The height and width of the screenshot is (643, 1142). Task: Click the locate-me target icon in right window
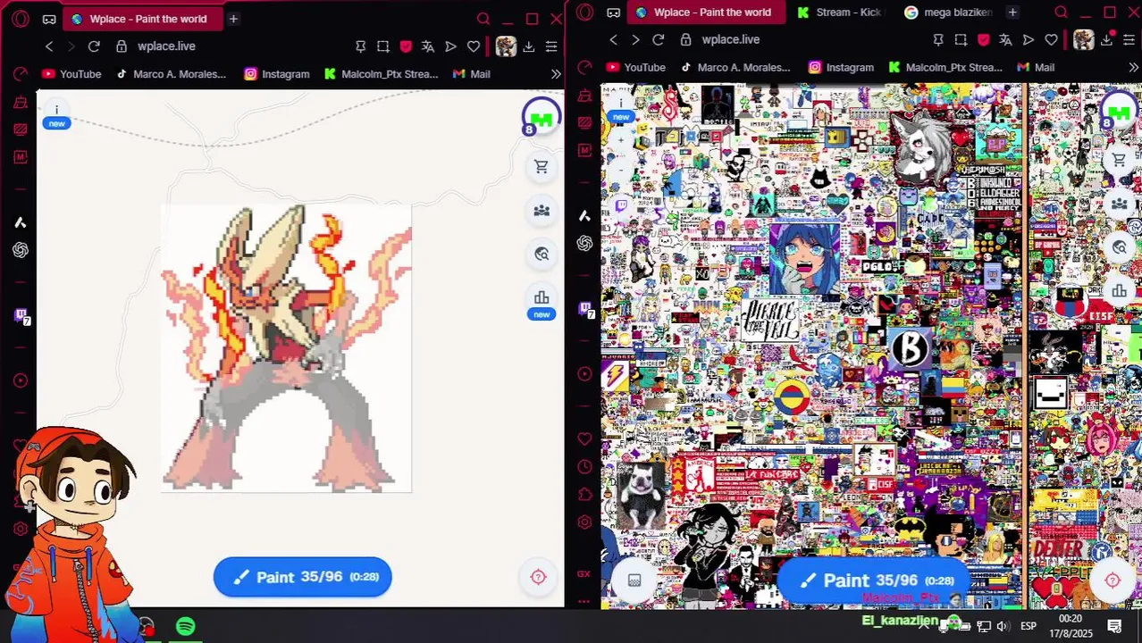(x=1113, y=580)
